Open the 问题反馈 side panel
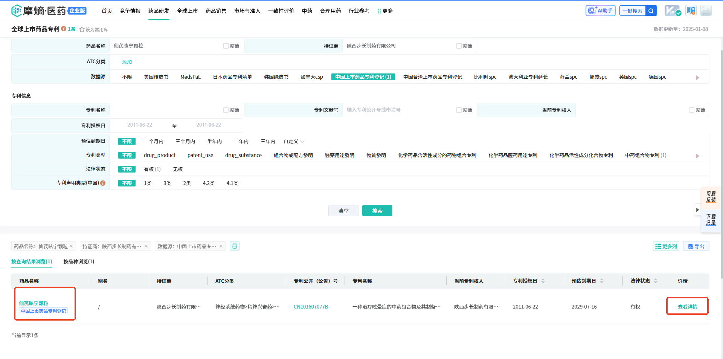Viewport: 723px width, 359px height. (x=711, y=197)
